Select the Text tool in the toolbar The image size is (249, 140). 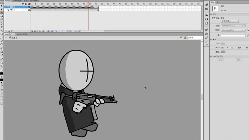click(x=2, y=27)
